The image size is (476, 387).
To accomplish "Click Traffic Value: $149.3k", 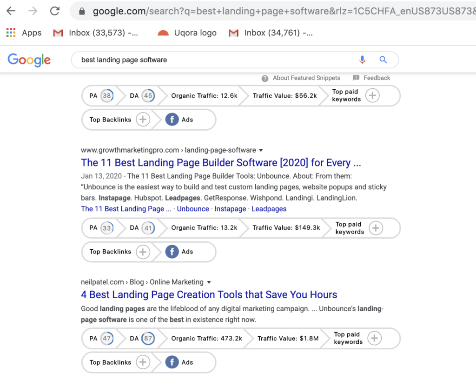I will coord(286,228).
